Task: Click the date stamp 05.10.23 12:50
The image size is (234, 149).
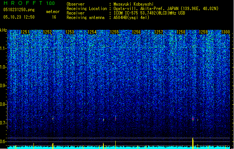Action: [19, 17]
